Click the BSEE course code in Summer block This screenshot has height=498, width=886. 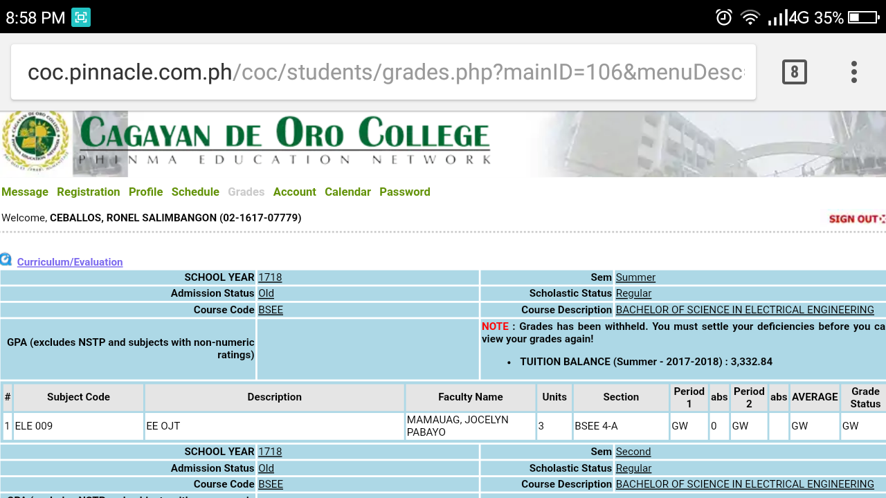[x=271, y=310]
